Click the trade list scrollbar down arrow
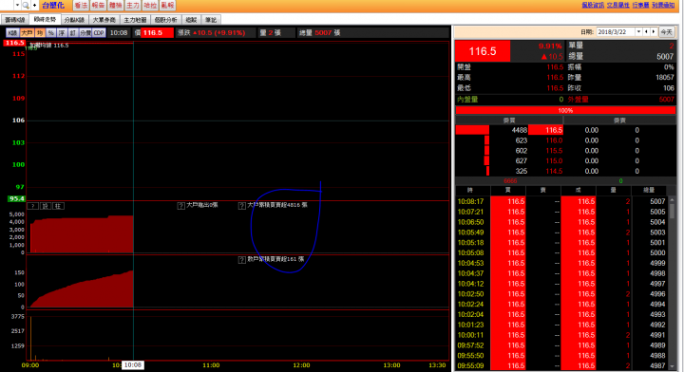684x372 pixels. 673,366
